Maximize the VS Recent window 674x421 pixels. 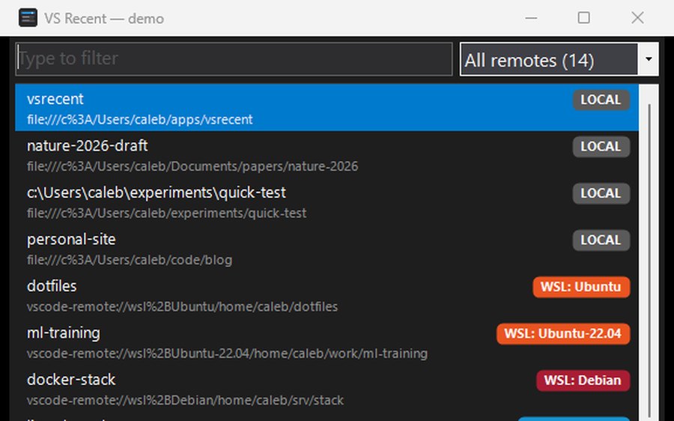(x=583, y=18)
